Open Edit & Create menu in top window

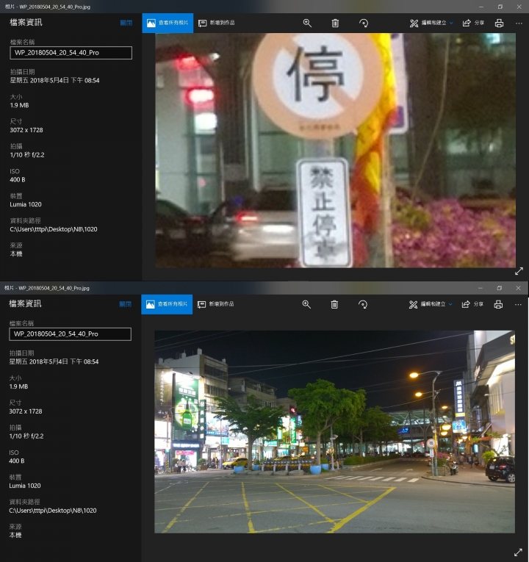pos(431,23)
